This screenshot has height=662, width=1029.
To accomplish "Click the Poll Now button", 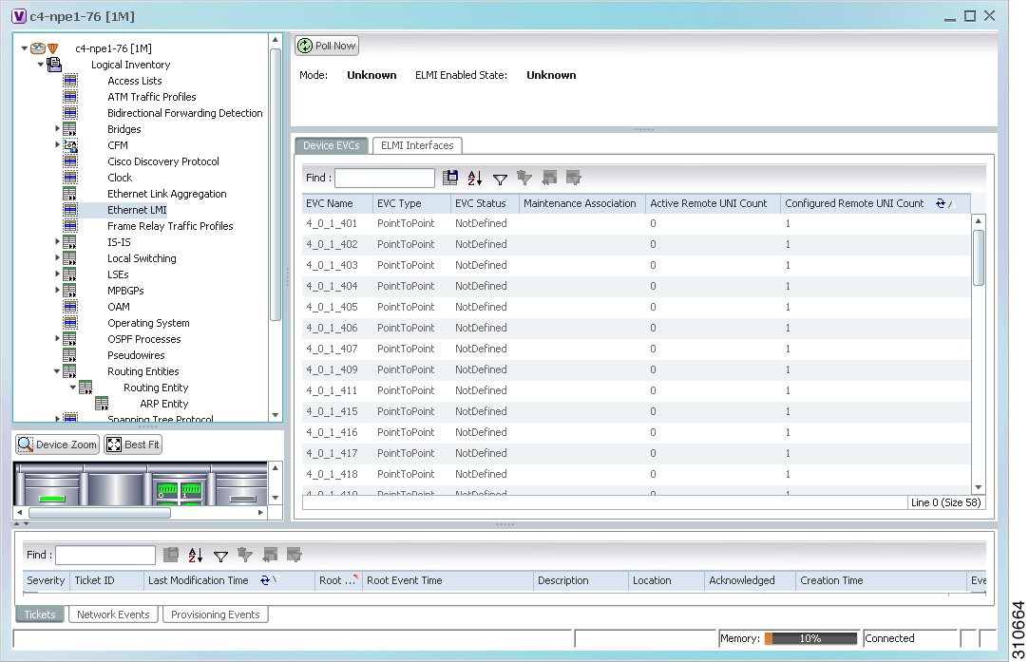I will tap(327, 46).
